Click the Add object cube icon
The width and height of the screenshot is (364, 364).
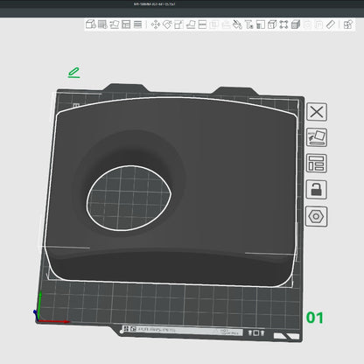click(91, 24)
